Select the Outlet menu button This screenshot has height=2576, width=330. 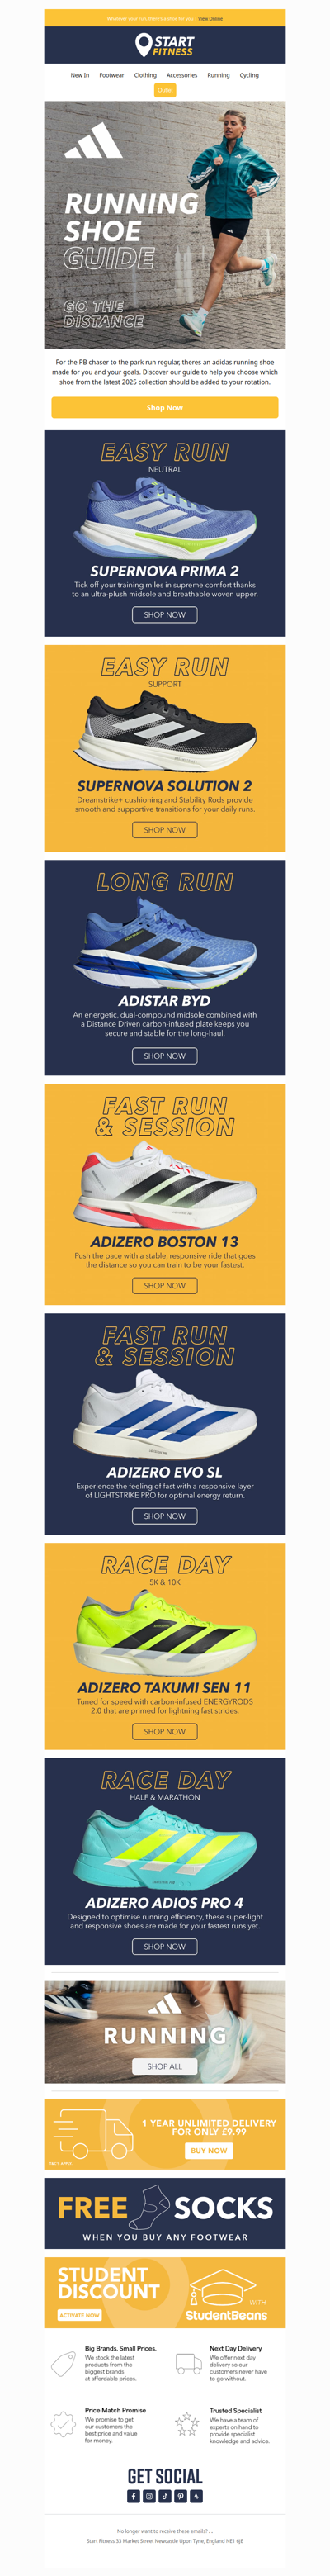[165, 90]
